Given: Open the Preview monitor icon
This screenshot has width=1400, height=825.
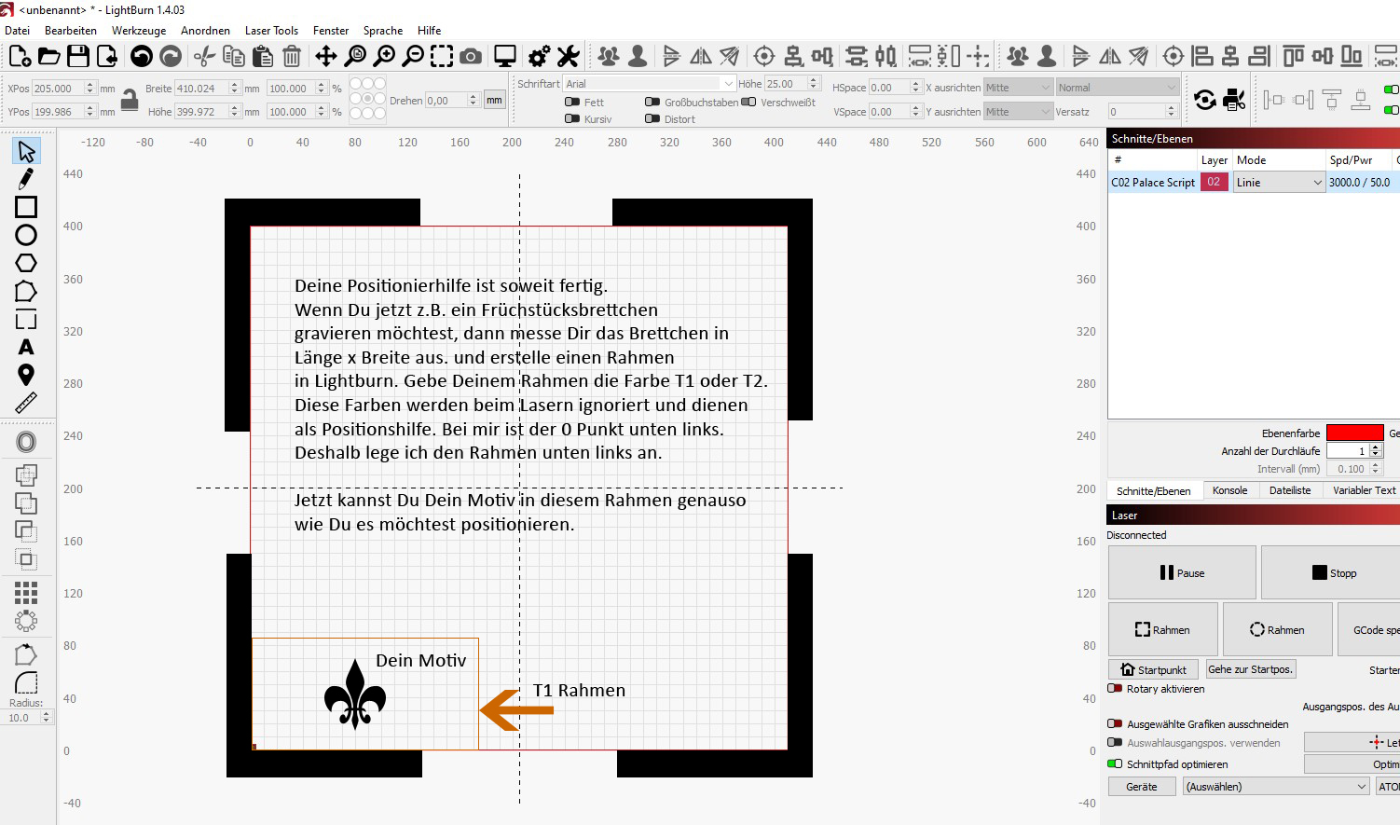Looking at the screenshot, I should pyautogui.click(x=505, y=57).
